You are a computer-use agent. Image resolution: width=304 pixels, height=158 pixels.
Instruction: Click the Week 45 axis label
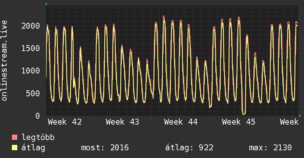(x=239, y=122)
